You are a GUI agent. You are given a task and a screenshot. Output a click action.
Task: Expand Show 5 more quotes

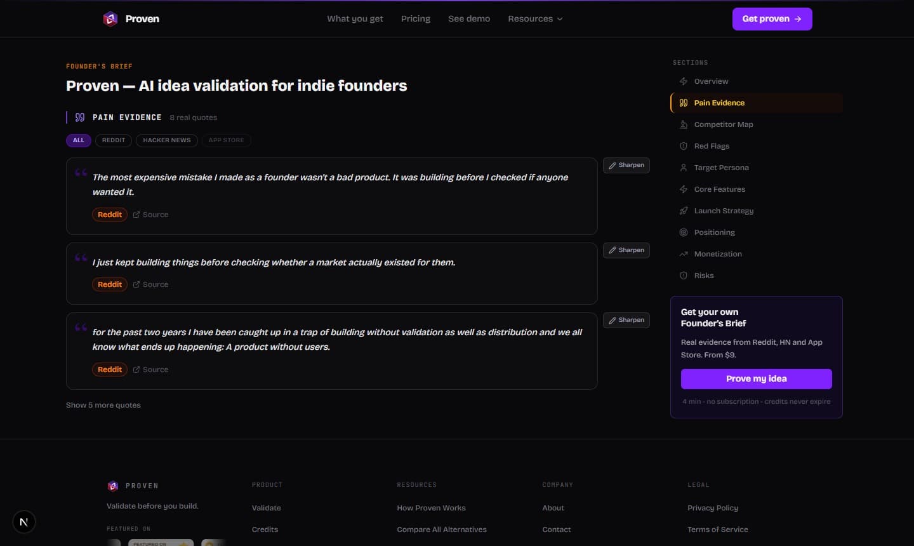pos(103,405)
